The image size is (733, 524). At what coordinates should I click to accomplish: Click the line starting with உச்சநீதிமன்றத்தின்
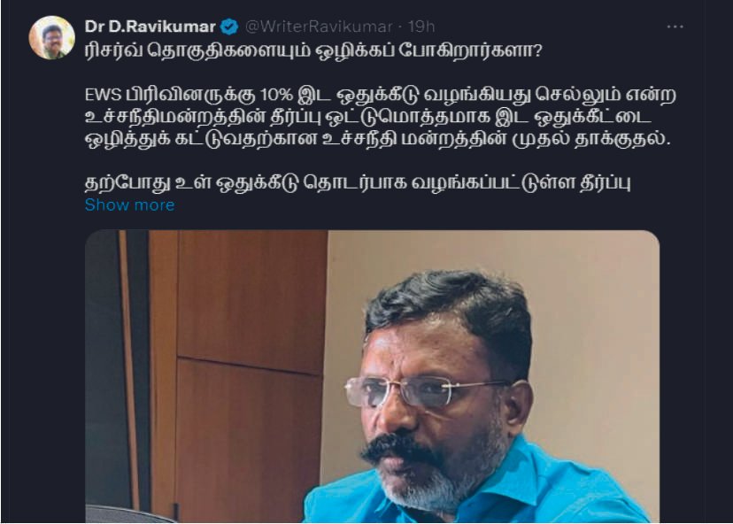coord(368,117)
